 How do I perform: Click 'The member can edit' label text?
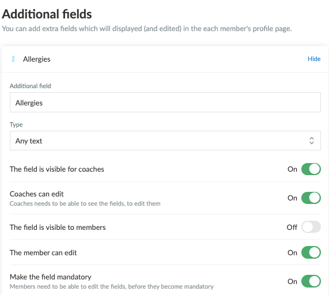pos(43,252)
